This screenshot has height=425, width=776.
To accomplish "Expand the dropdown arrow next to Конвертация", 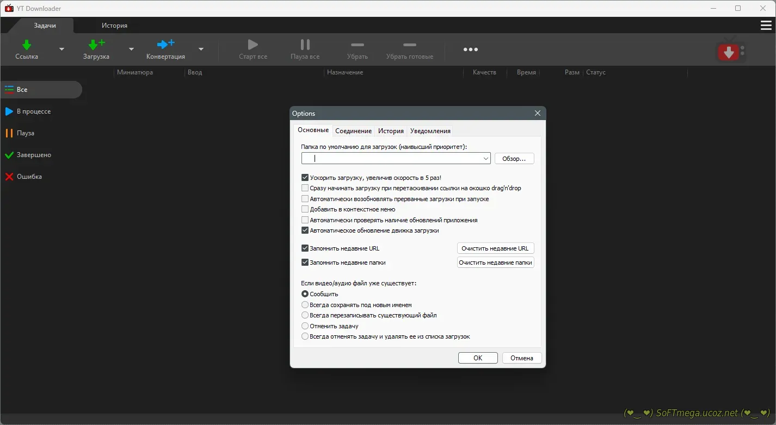I will click(x=201, y=49).
